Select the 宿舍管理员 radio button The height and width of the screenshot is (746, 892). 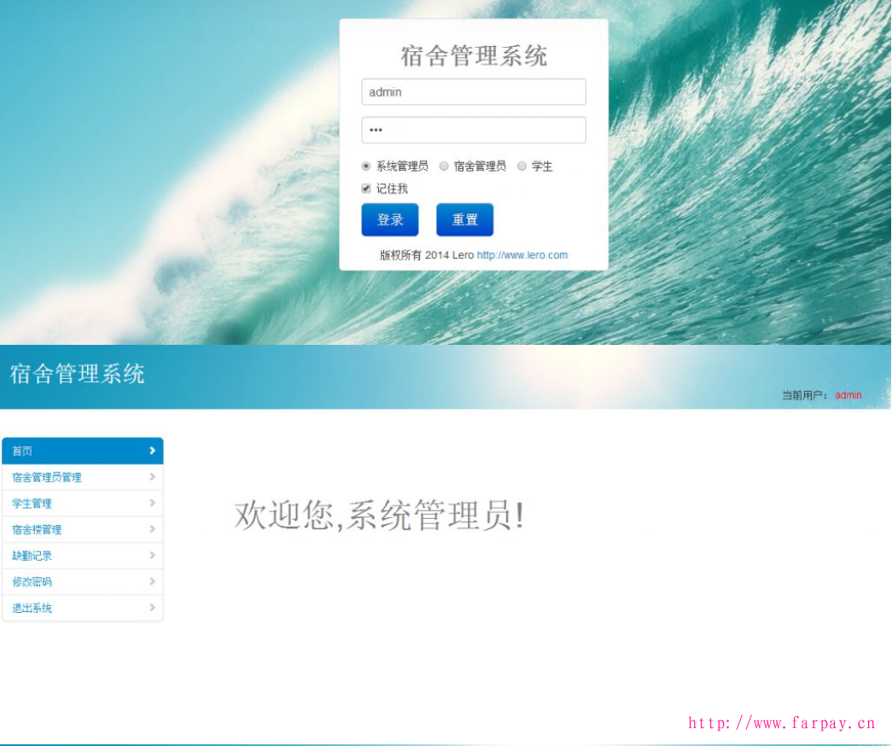point(443,166)
